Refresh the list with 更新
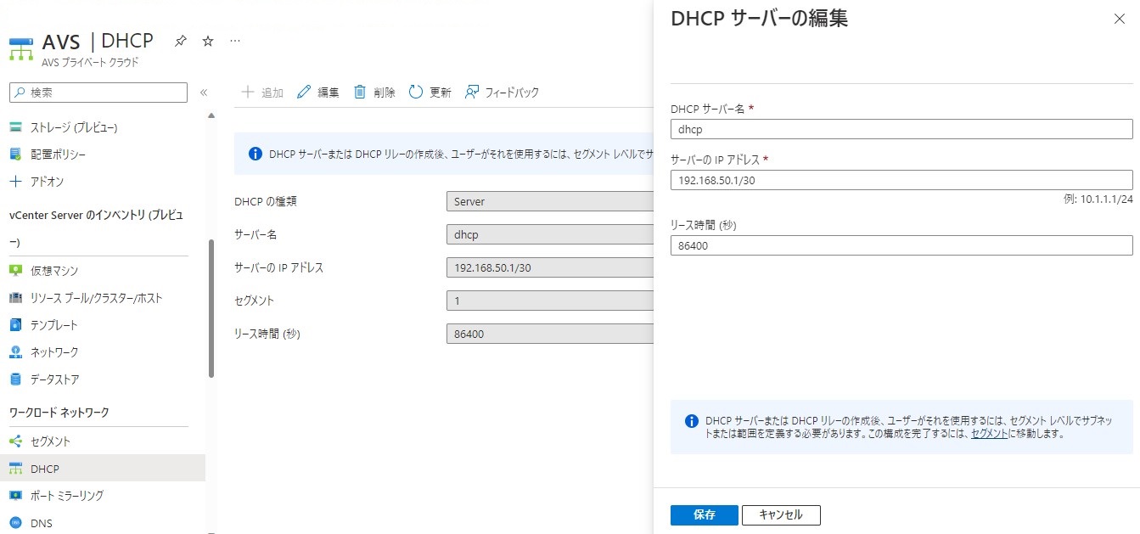 [430, 92]
